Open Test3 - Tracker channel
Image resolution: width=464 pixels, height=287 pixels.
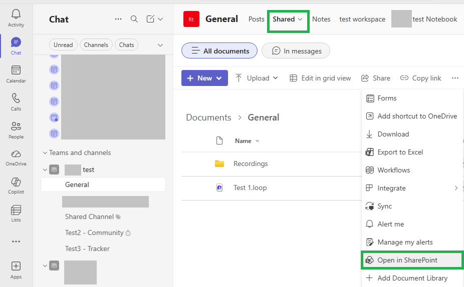(87, 248)
